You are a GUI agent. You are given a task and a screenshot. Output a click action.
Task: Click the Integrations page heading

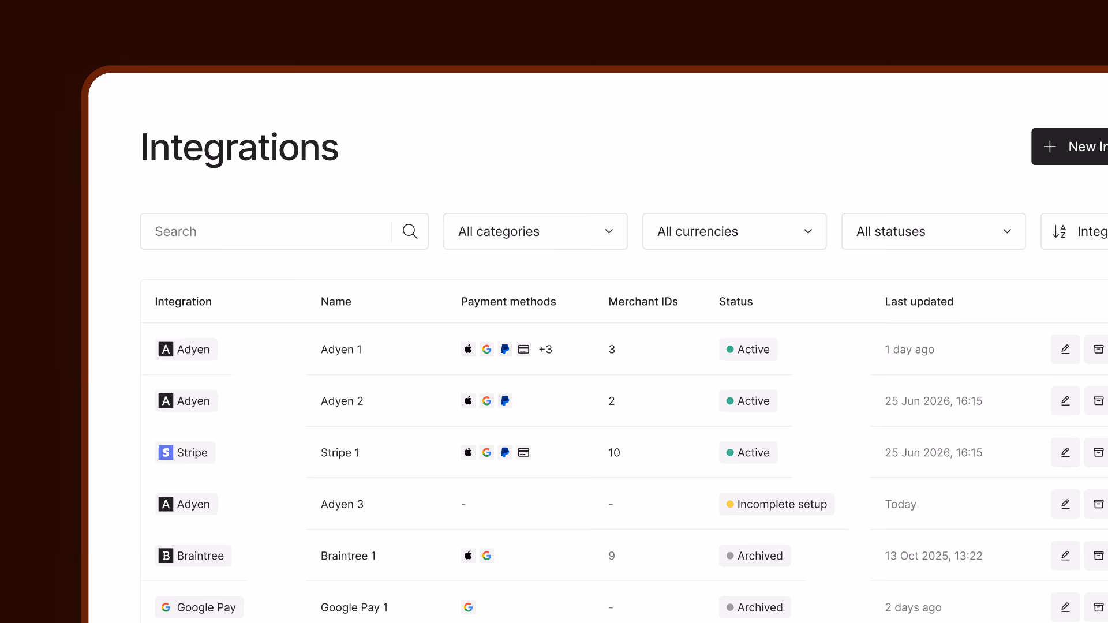pyautogui.click(x=239, y=147)
